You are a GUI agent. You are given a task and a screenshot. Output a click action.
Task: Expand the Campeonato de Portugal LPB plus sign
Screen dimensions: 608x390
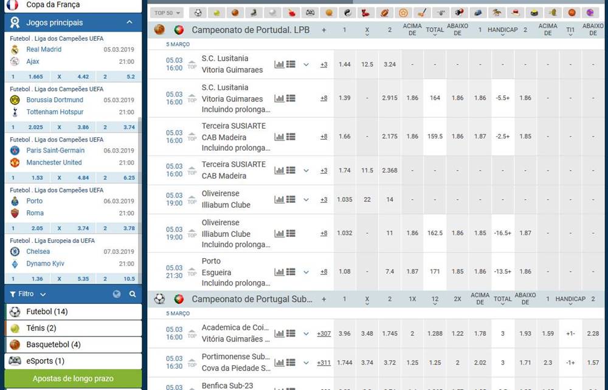pos(323,30)
